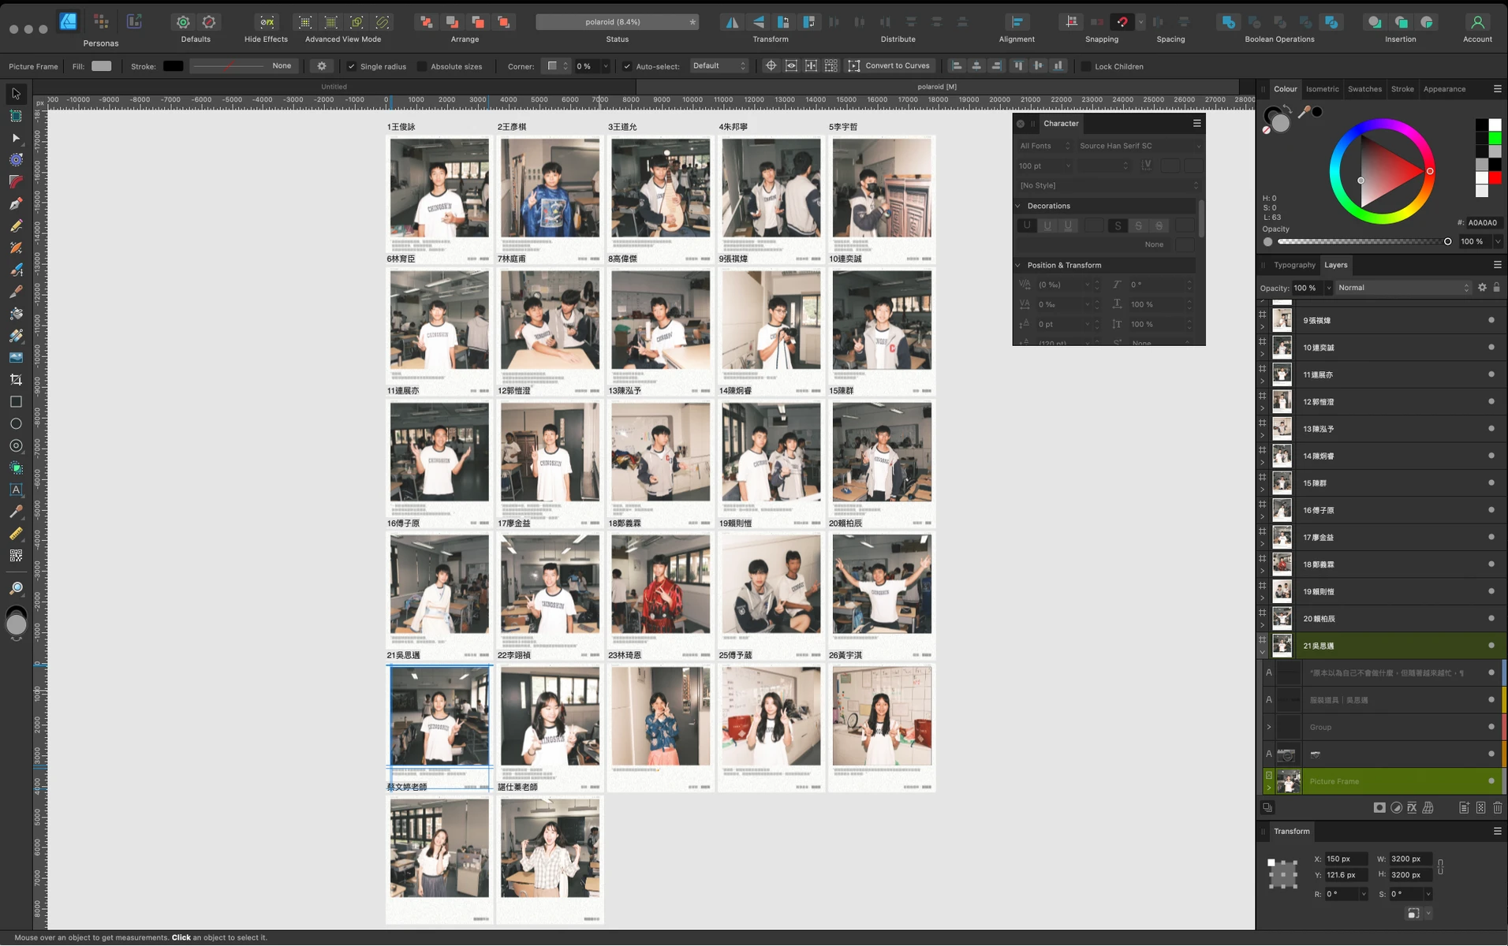
Task: Hide the 20賴柏辰 layer
Action: pyautogui.click(x=1490, y=619)
